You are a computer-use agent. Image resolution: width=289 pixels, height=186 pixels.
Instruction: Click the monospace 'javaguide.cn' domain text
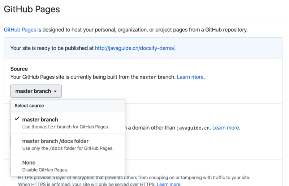tap(193, 128)
